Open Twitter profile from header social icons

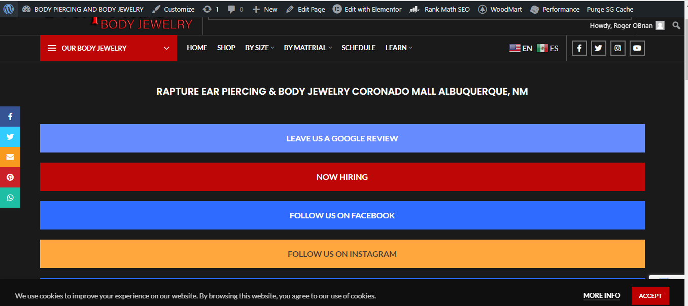click(599, 48)
